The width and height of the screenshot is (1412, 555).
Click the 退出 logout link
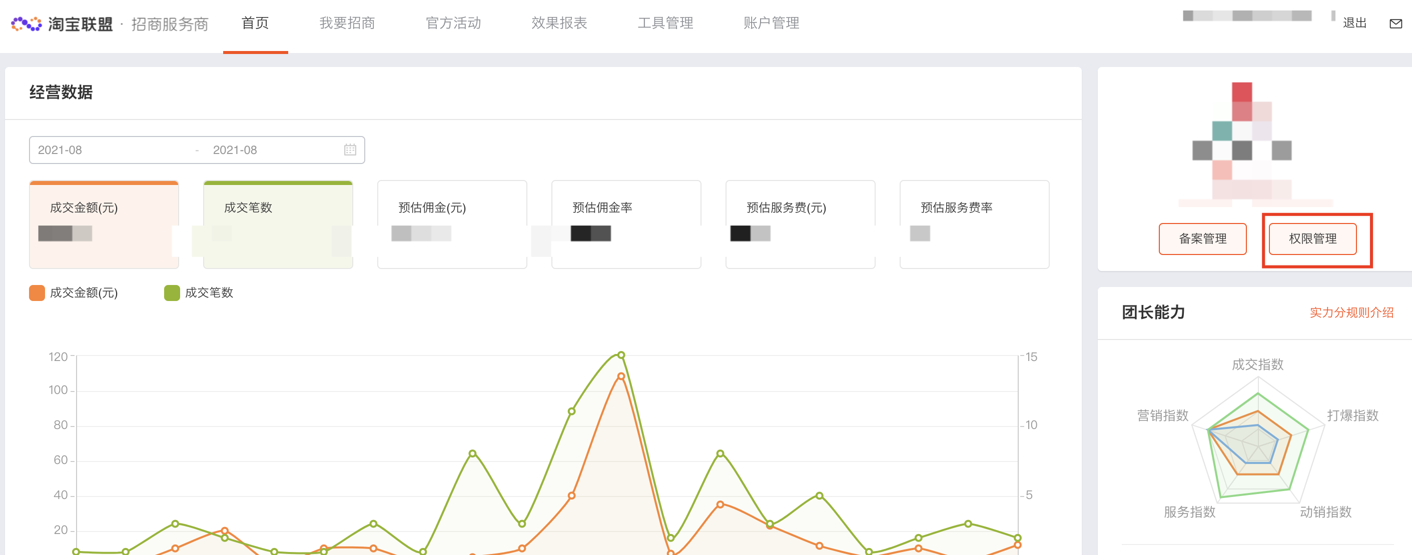[x=1354, y=23]
